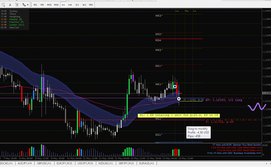Click the Helsinki (B) clock row
This screenshot has width=271, height=167.
(x=11, y=20)
